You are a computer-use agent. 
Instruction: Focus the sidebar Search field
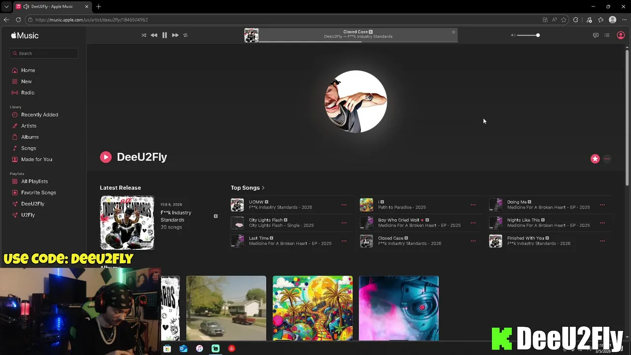pyautogui.click(x=44, y=53)
